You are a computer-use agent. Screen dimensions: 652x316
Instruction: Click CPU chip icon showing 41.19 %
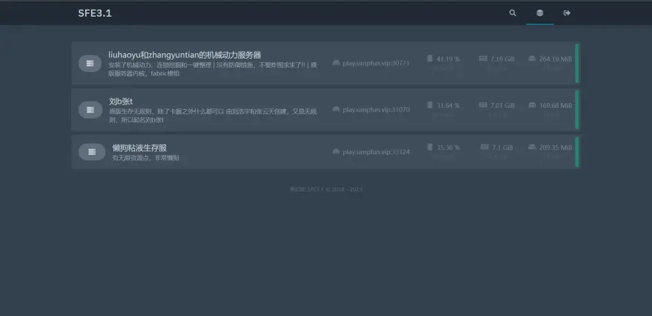(430, 59)
